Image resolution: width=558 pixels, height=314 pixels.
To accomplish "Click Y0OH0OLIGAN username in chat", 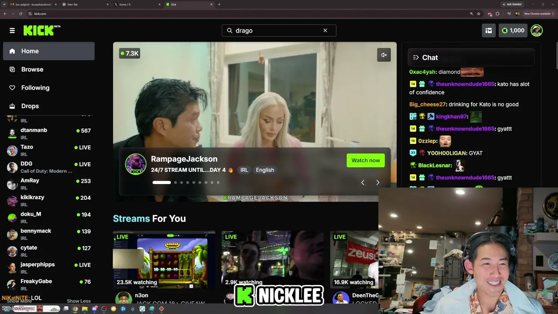I will pyautogui.click(x=447, y=153).
